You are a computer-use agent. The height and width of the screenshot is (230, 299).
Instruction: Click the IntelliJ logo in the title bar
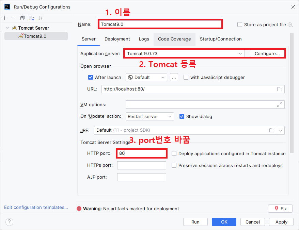click(7, 7)
